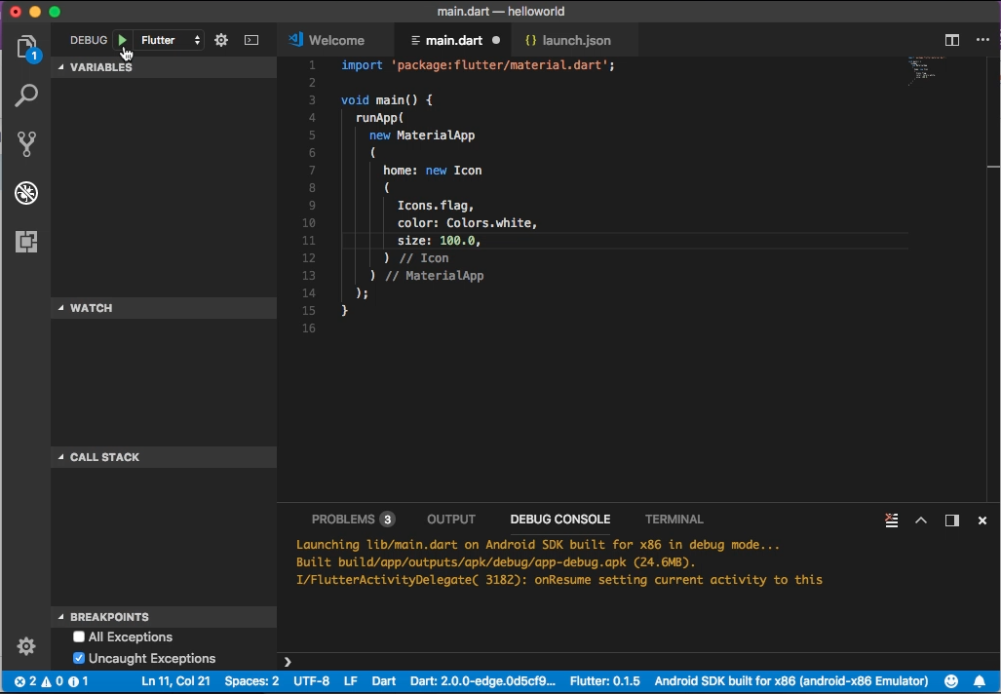The image size is (1001, 694).
Task: Click the import statement on line 1
Action: (x=478, y=64)
